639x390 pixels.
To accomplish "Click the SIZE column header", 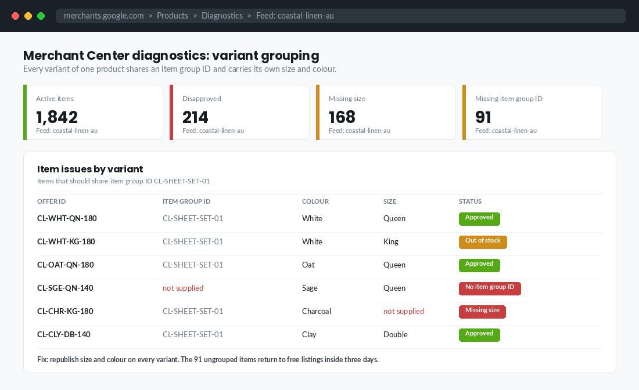I will coord(390,201).
